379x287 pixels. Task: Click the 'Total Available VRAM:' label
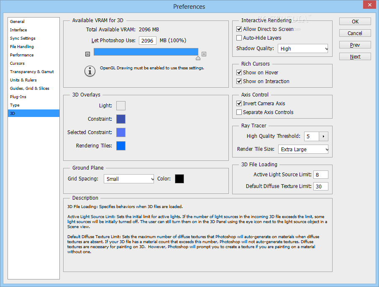111,29
